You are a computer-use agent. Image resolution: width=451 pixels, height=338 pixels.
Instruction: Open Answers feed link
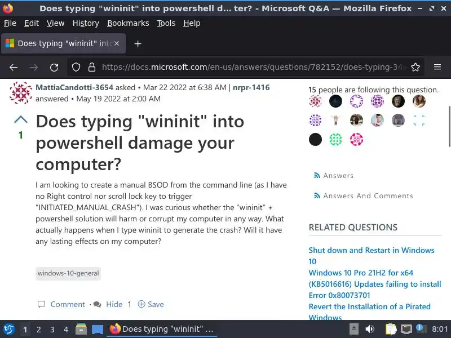[x=338, y=176]
